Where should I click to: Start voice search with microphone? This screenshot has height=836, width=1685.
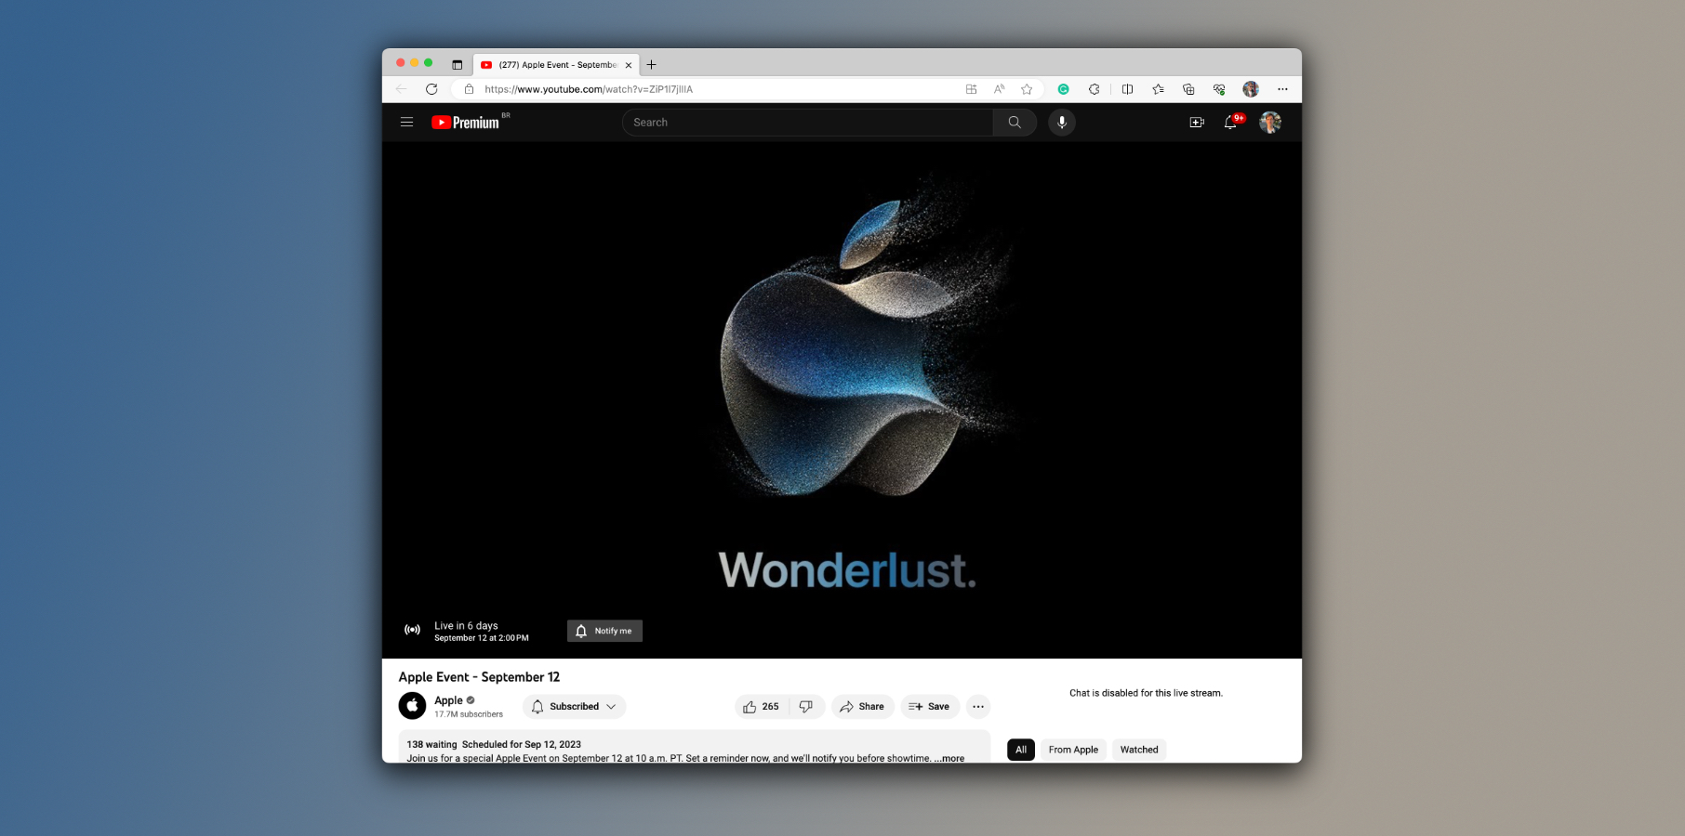(1062, 122)
